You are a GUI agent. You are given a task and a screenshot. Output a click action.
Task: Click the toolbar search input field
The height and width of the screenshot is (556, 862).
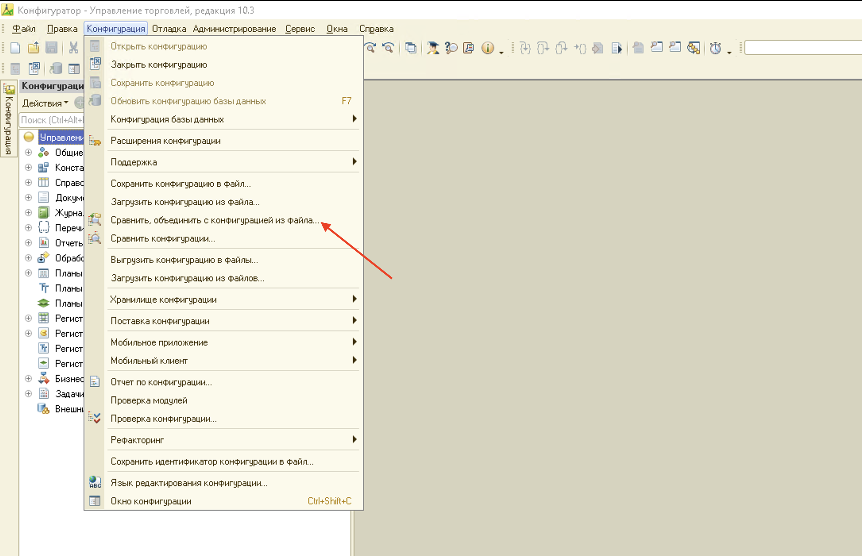(803, 48)
